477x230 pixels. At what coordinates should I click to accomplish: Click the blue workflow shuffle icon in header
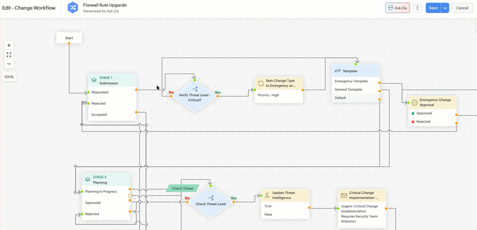tap(73, 8)
